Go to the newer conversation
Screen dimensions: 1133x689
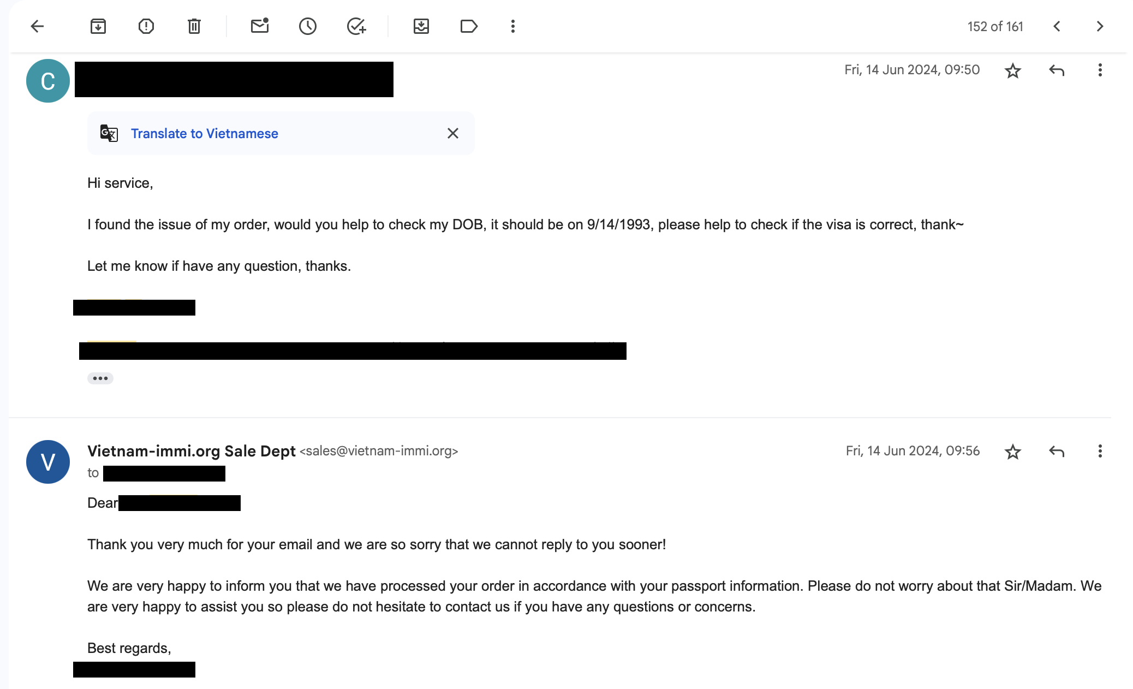[x=1057, y=26]
